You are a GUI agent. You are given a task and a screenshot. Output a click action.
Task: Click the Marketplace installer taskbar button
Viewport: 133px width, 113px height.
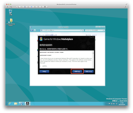coord(28,104)
